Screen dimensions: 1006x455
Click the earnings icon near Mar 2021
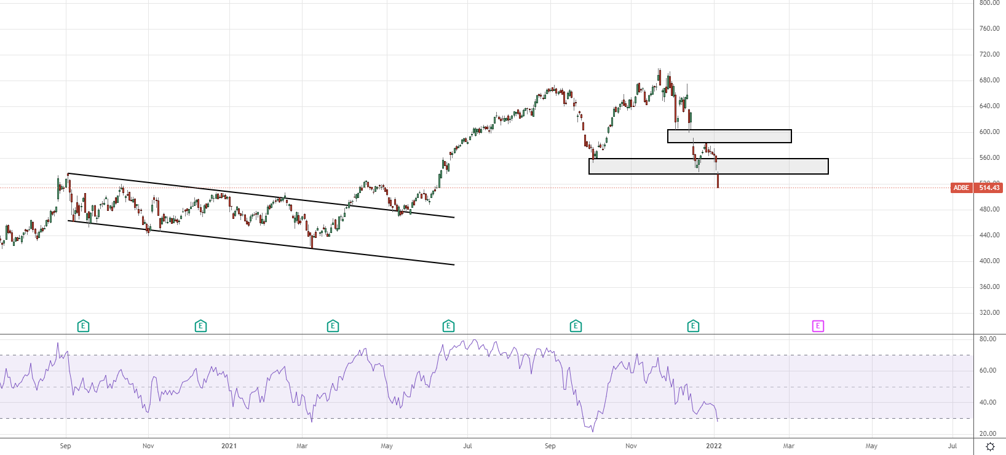coord(333,326)
